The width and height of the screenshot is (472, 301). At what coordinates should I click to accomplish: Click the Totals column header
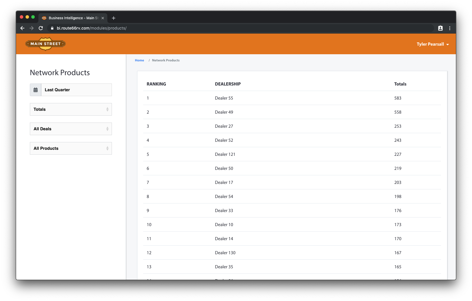pyautogui.click(x=400, y=84)
